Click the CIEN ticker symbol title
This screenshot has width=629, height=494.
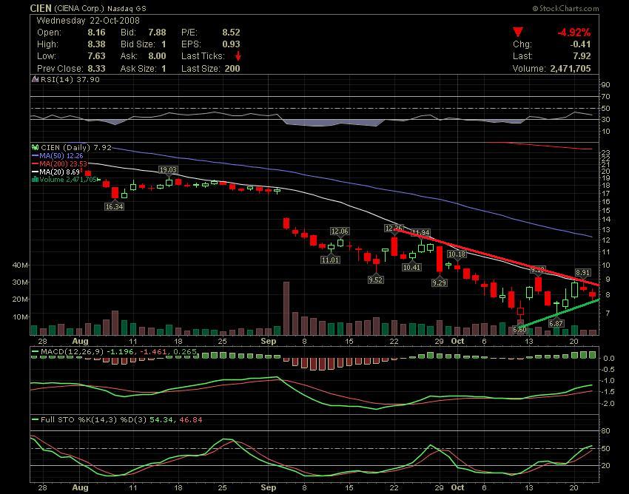coord(41,8)
